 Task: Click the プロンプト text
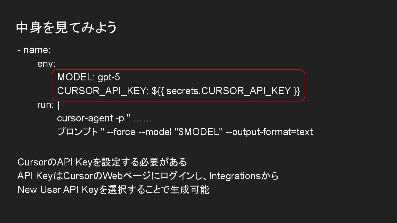tap(77, 132)
